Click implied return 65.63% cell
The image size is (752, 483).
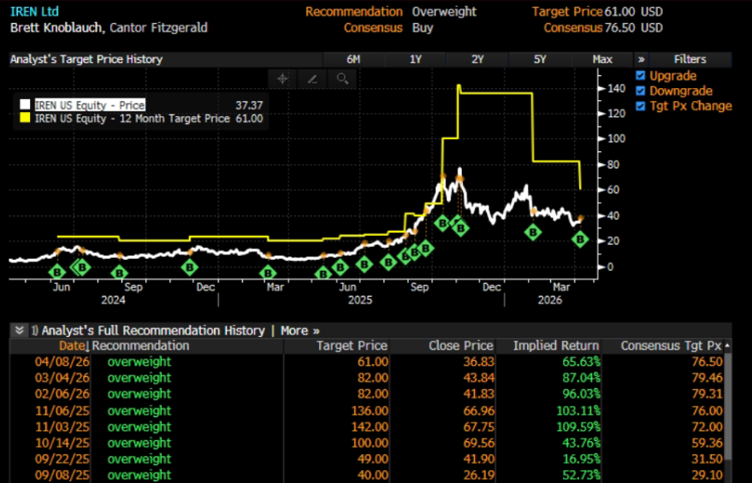581,362
